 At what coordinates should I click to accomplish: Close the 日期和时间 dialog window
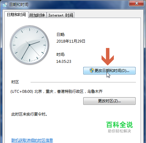(137, 3)
